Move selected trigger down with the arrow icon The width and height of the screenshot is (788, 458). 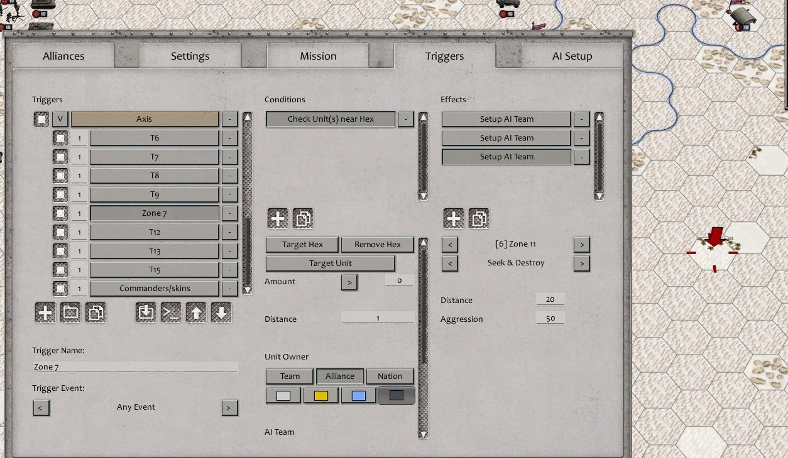click(x=221, y=312)
